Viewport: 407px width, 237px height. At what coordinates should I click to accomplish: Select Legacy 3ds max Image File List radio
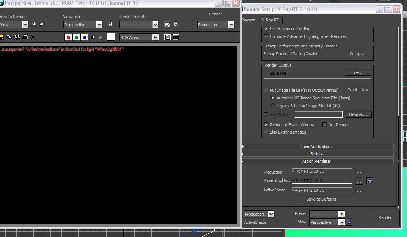272,105
